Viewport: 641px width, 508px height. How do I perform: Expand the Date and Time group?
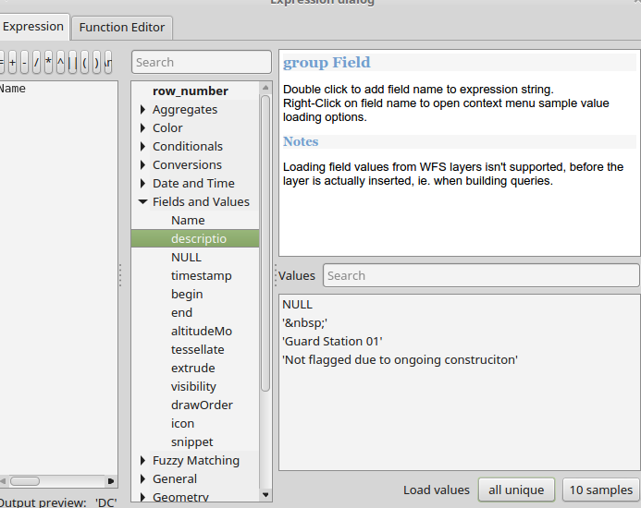point(142,184)
